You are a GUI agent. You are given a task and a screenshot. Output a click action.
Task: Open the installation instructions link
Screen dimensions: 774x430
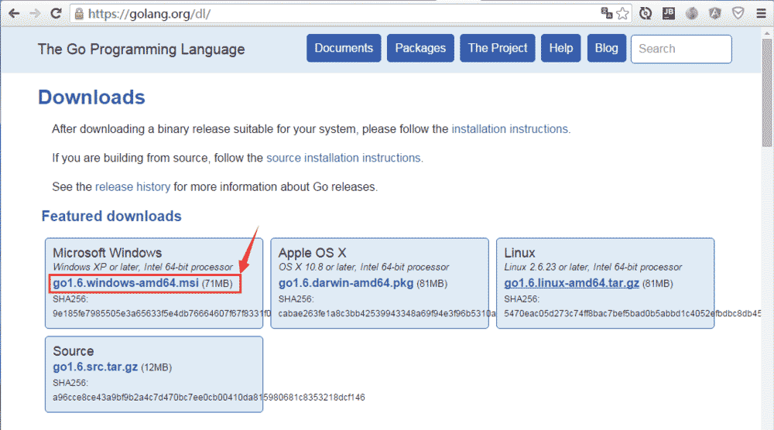[510, 129]
